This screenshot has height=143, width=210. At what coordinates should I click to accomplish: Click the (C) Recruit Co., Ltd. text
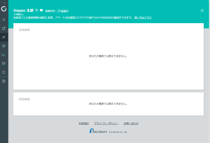[x=118, y=132]
